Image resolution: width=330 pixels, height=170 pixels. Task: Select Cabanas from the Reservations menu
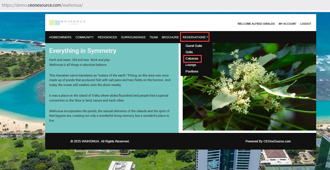pos(192,59)
